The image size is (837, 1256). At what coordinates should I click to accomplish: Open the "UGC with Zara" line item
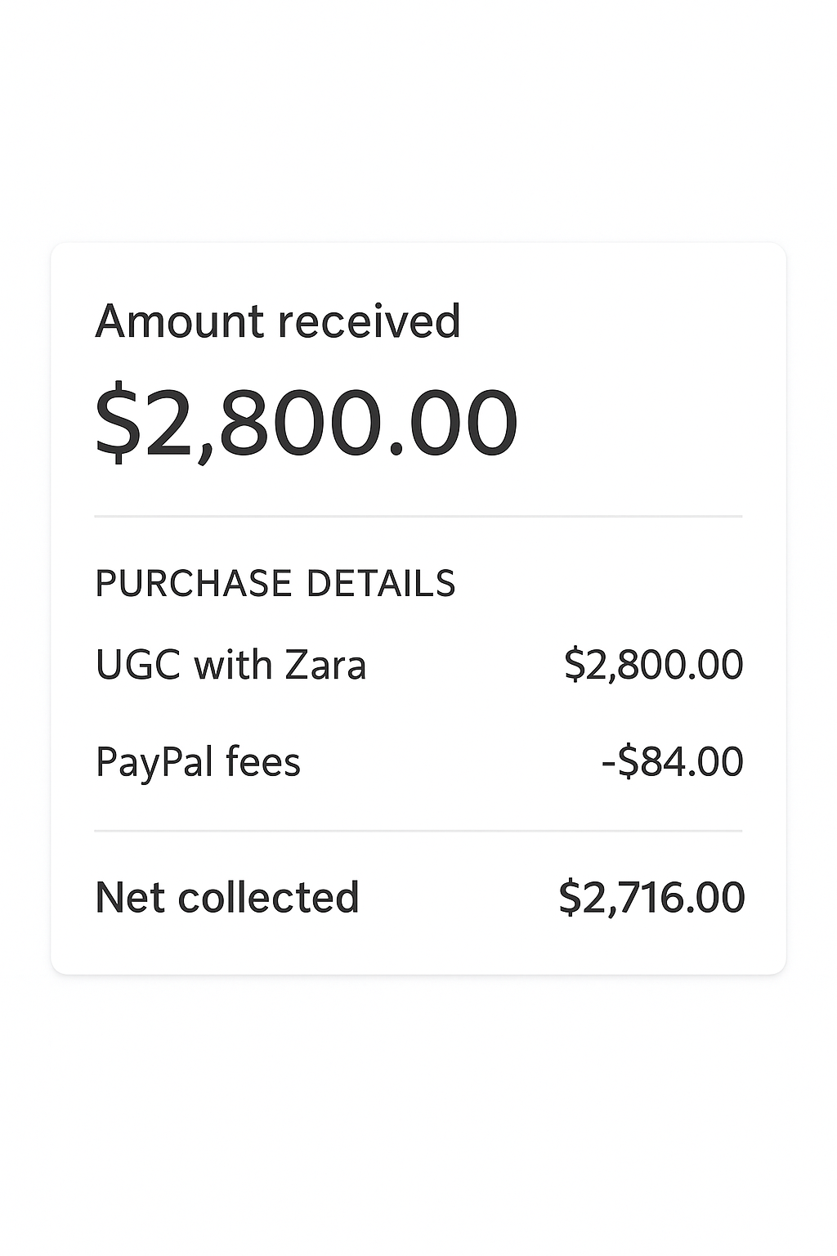231,664
